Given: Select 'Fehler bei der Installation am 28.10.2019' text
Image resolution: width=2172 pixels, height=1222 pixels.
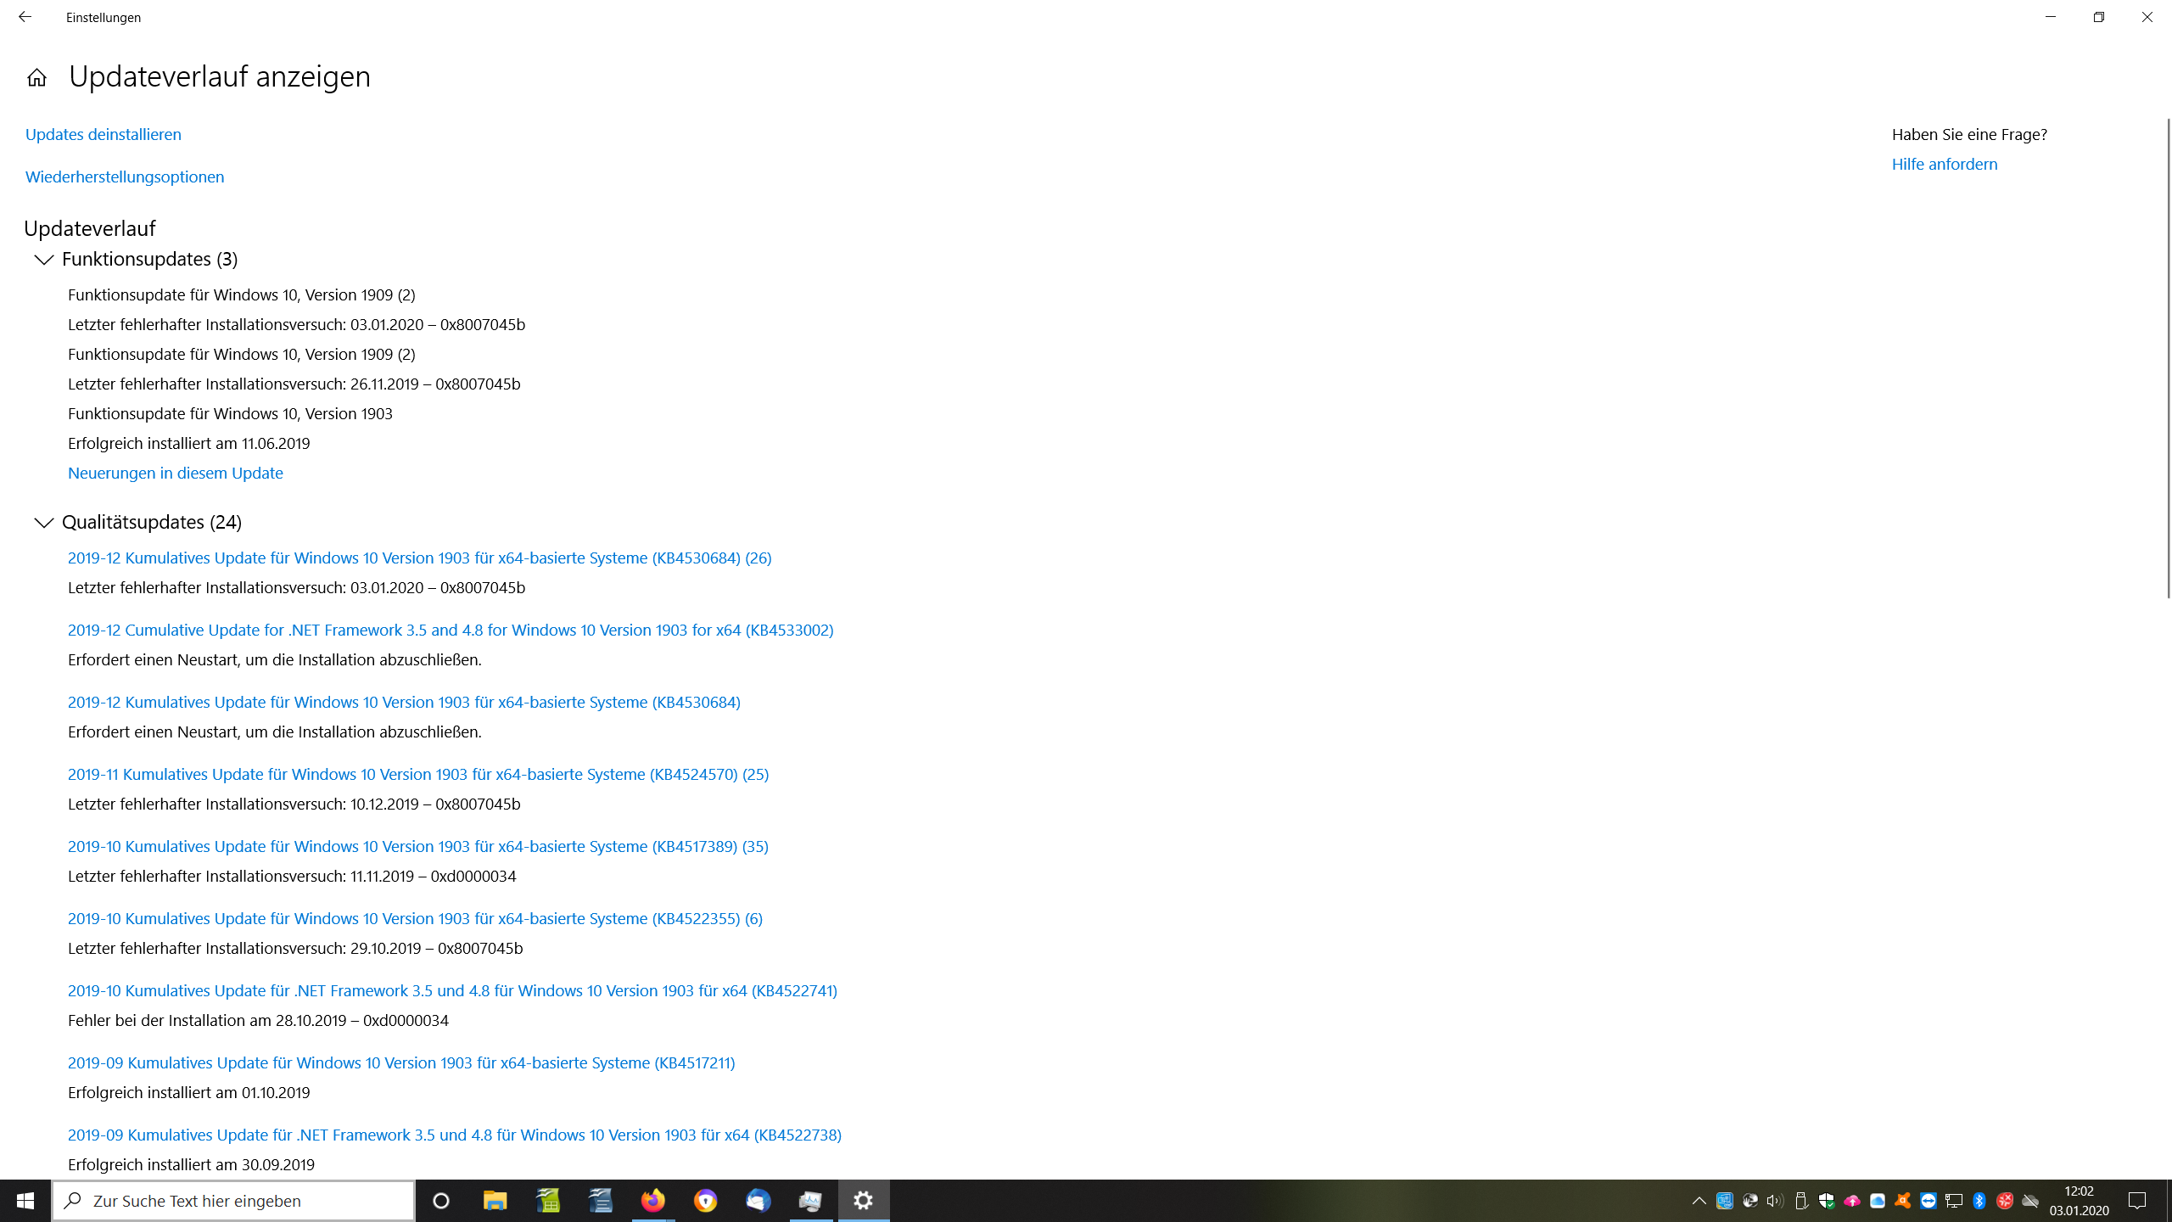Looking at the screenshot, I should tap(258, 1020).
